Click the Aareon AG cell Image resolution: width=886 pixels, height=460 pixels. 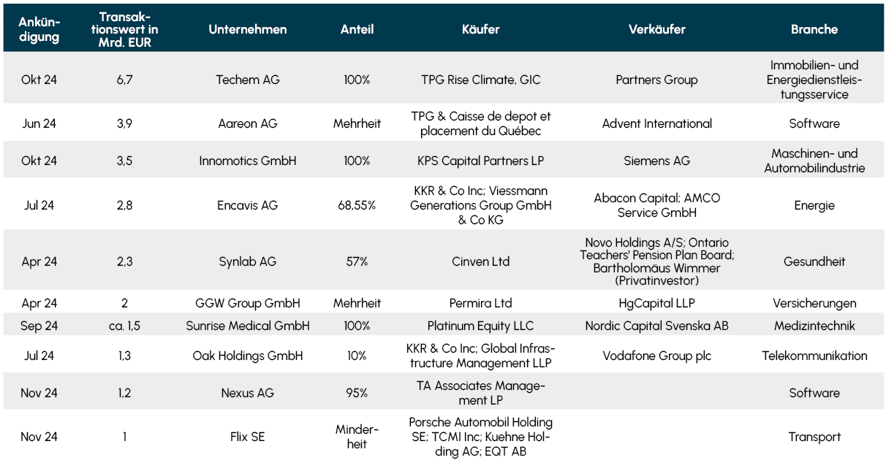click(248, 124)
